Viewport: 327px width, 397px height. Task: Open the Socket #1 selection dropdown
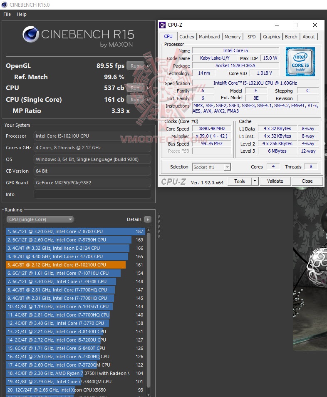212,167
